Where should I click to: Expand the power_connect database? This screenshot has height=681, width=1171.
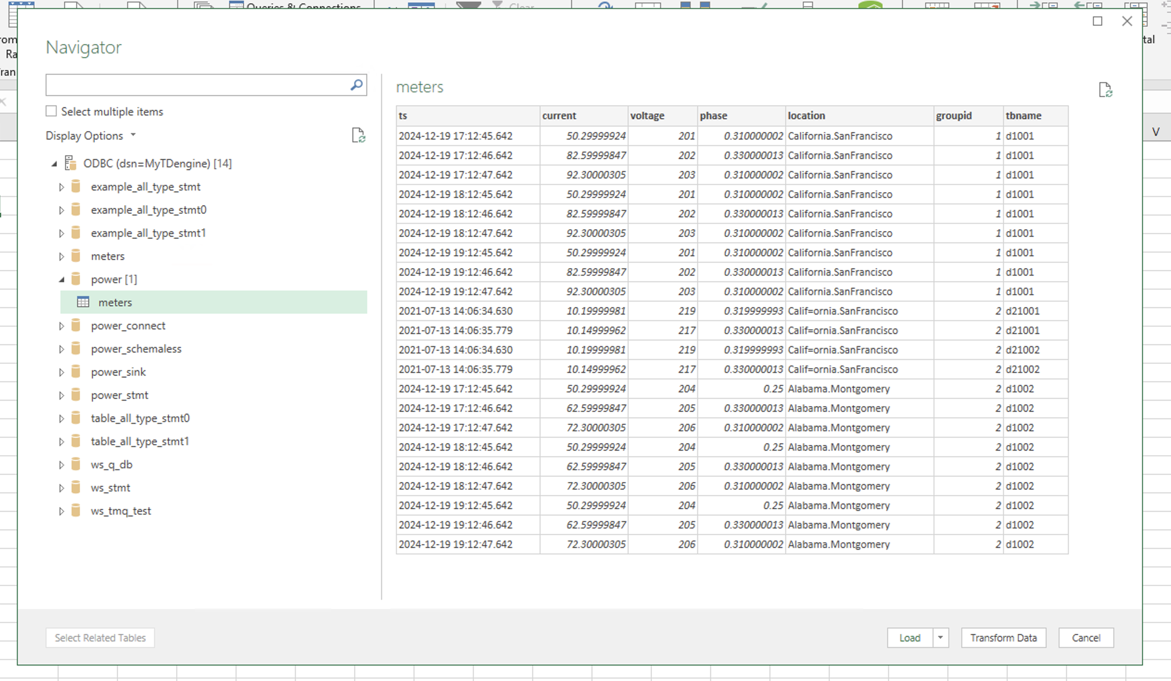(x=60, y=325)
